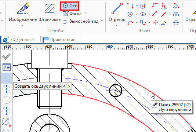Open the Приветствие tab
196x132 pixels.
coord(59,40)
